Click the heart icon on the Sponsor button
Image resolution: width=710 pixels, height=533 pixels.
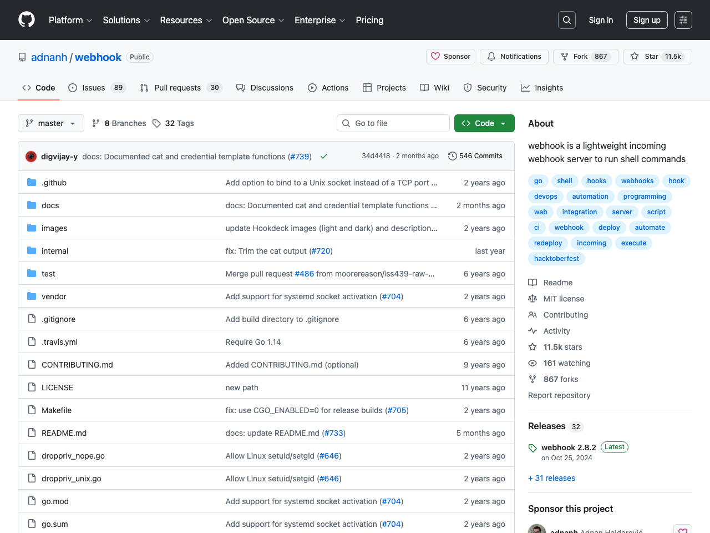[435, 57]
